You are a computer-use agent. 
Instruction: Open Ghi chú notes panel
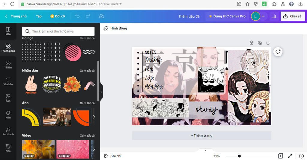(x=113, y=156)
